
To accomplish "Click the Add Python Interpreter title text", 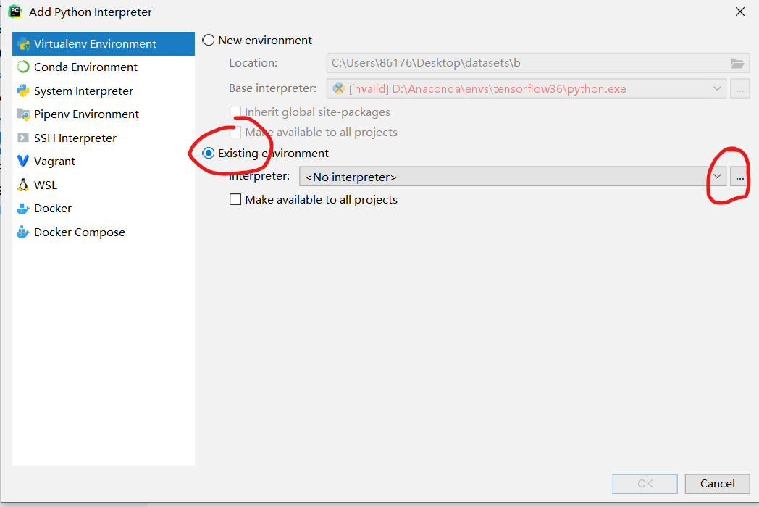I will tap(90, 12).
